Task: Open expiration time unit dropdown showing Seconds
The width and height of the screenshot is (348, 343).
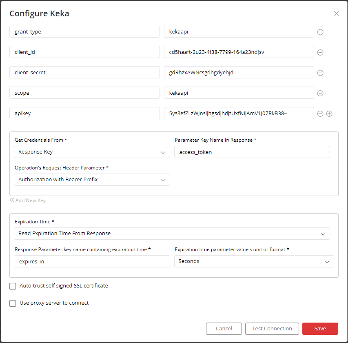Action: 254,261
